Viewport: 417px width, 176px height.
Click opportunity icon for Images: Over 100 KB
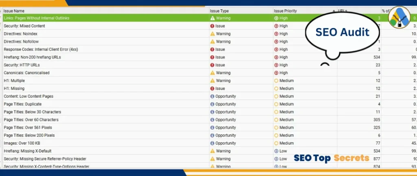click(x=212, y=143)
